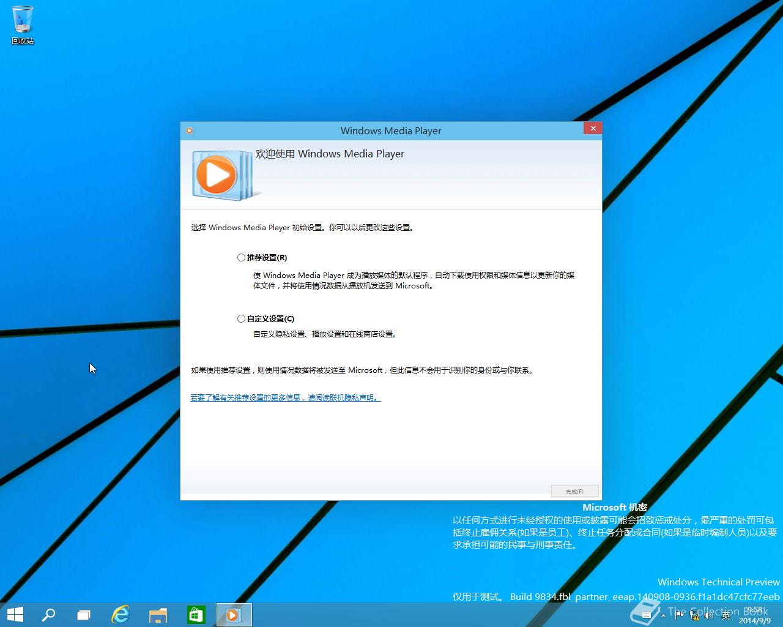The height and width of the screenshot is (627, 783).
Task: Open the Recycle Bin desktop icon
Action: click(23, 24)
